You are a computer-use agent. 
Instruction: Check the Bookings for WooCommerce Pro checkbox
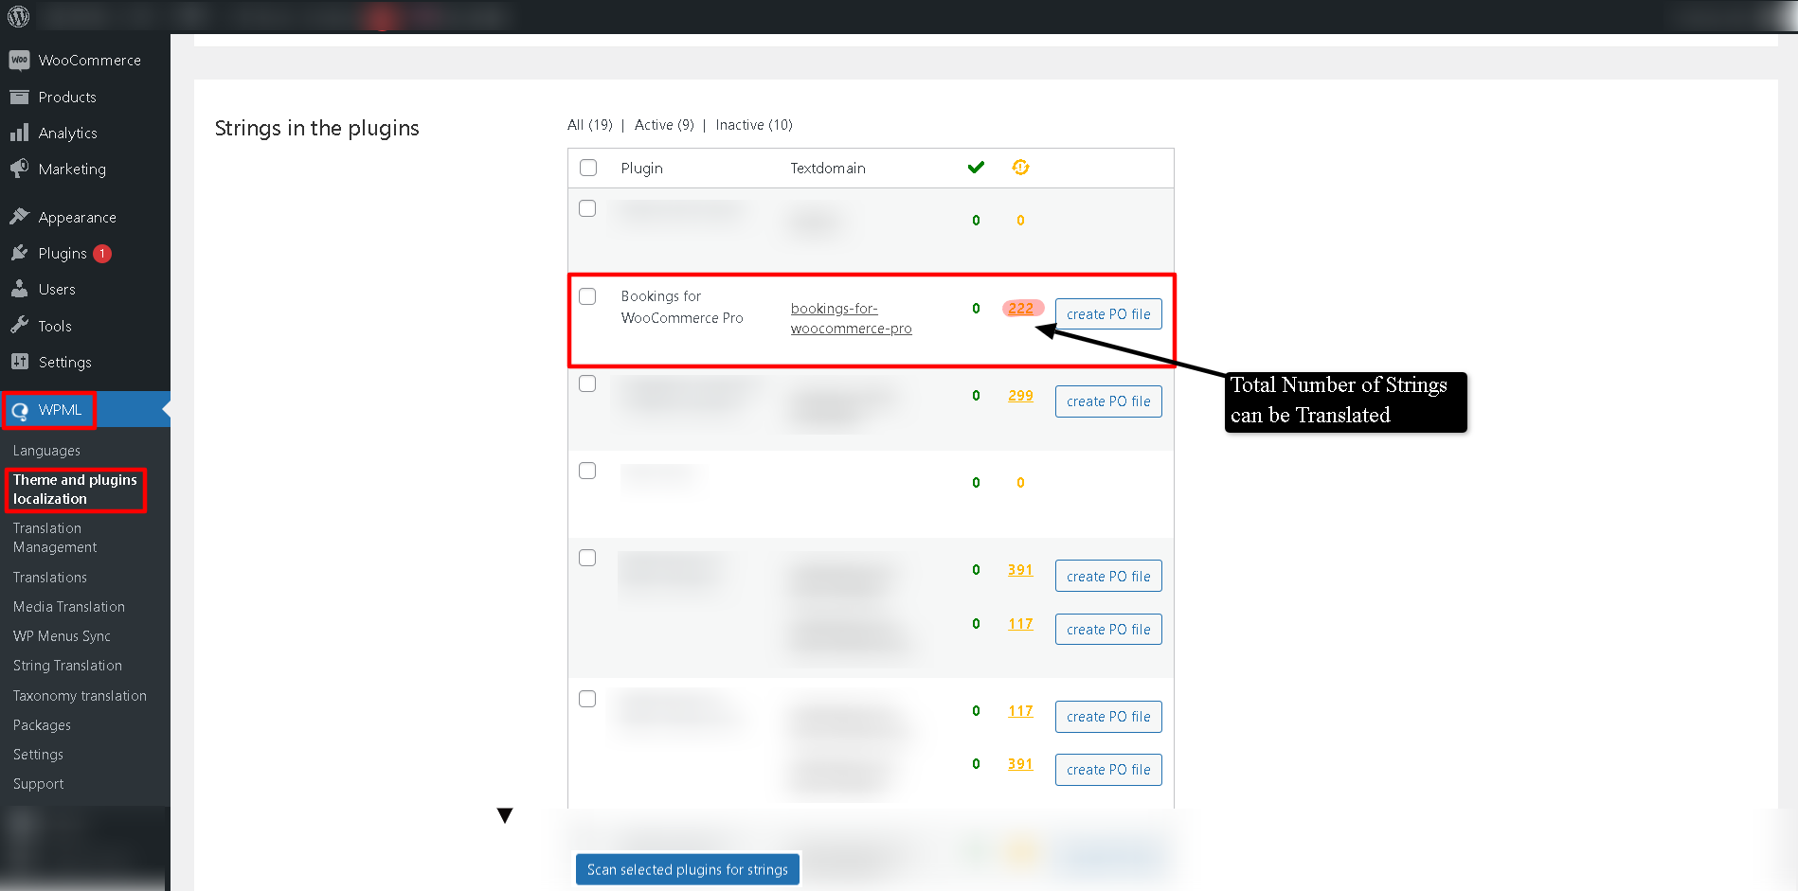pos(587,296)
